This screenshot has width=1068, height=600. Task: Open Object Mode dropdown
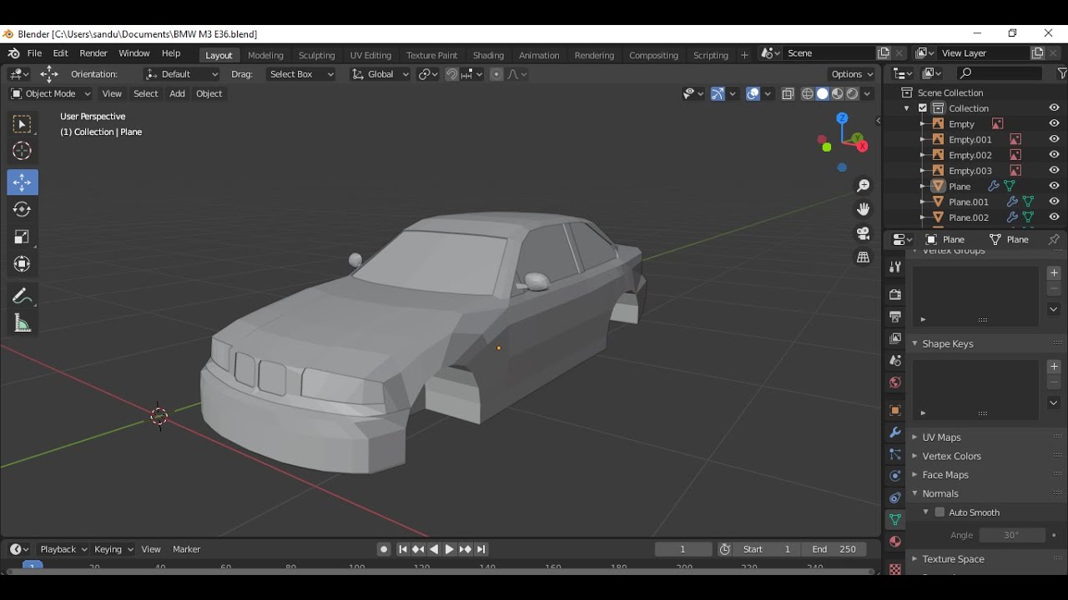(51, 94)
